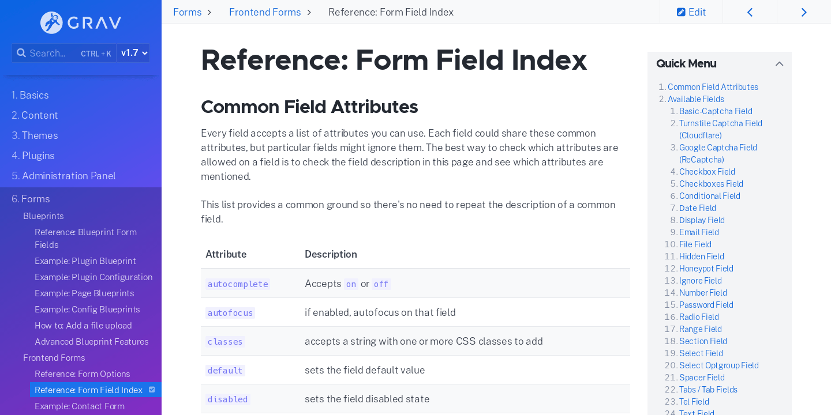Open the Administration Panel menu item

click(x=63, y=176)
